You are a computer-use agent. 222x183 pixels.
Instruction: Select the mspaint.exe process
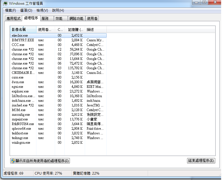pyautogui.click(x=58, y=120)
